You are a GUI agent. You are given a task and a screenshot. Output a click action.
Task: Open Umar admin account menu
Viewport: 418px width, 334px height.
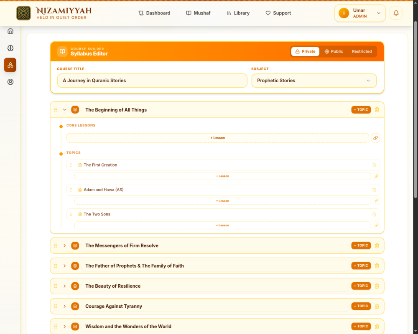[x=360, y=13]
